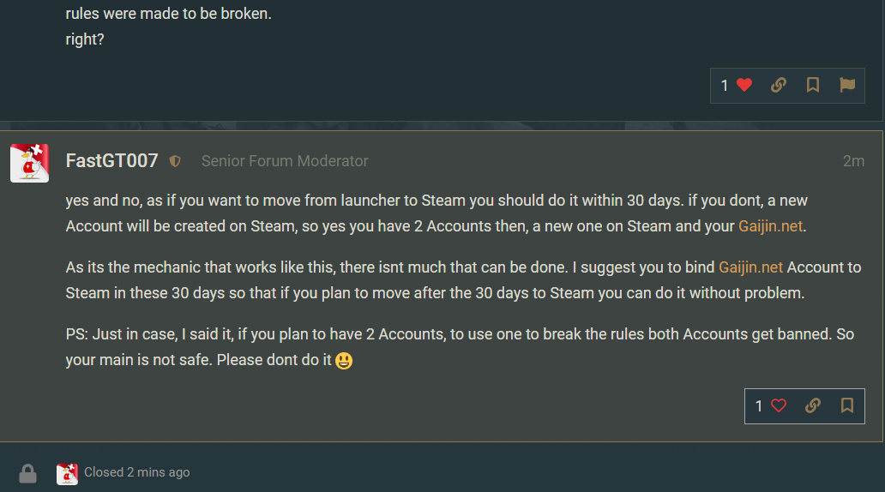Flag the top post
Viewport: 885px width, 492px height.
click(x=847, y=85)
